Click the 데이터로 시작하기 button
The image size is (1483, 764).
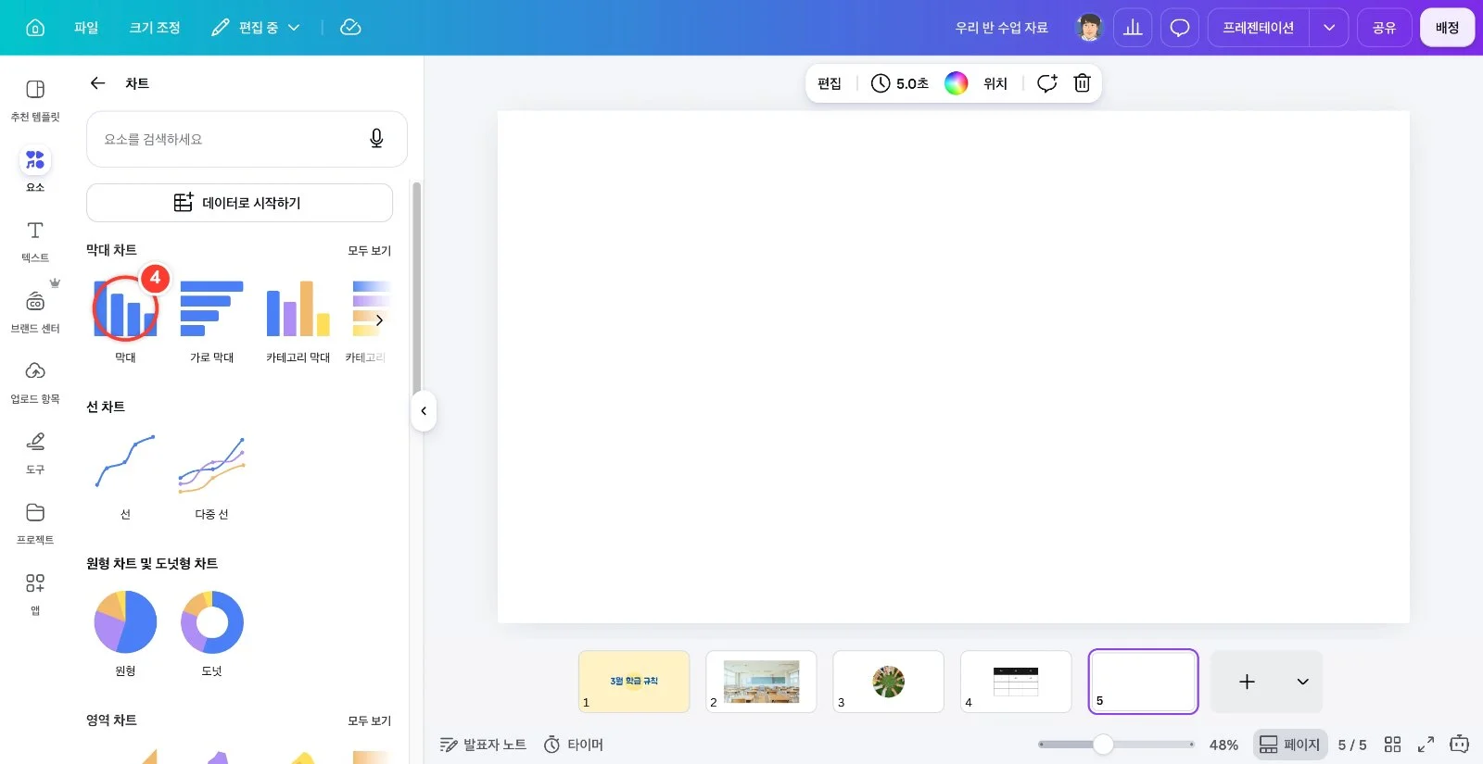click(239, 203)
